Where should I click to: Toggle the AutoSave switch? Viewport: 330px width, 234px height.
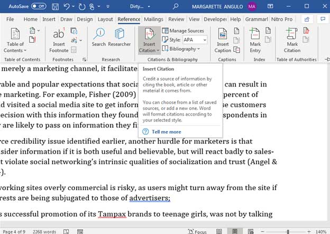point(38,6)
